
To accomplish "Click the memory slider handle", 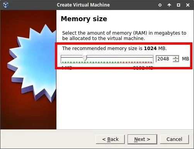I will (x=85, y=58).
